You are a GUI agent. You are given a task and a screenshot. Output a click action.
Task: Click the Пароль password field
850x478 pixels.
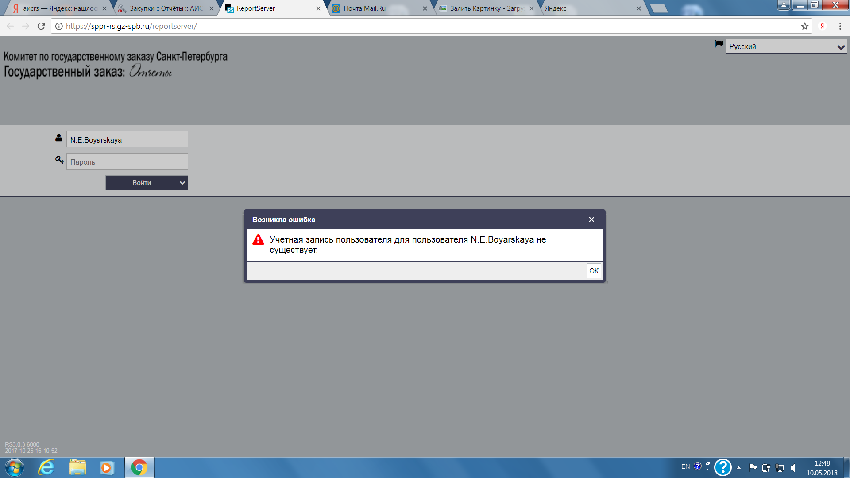coord(127,162)
